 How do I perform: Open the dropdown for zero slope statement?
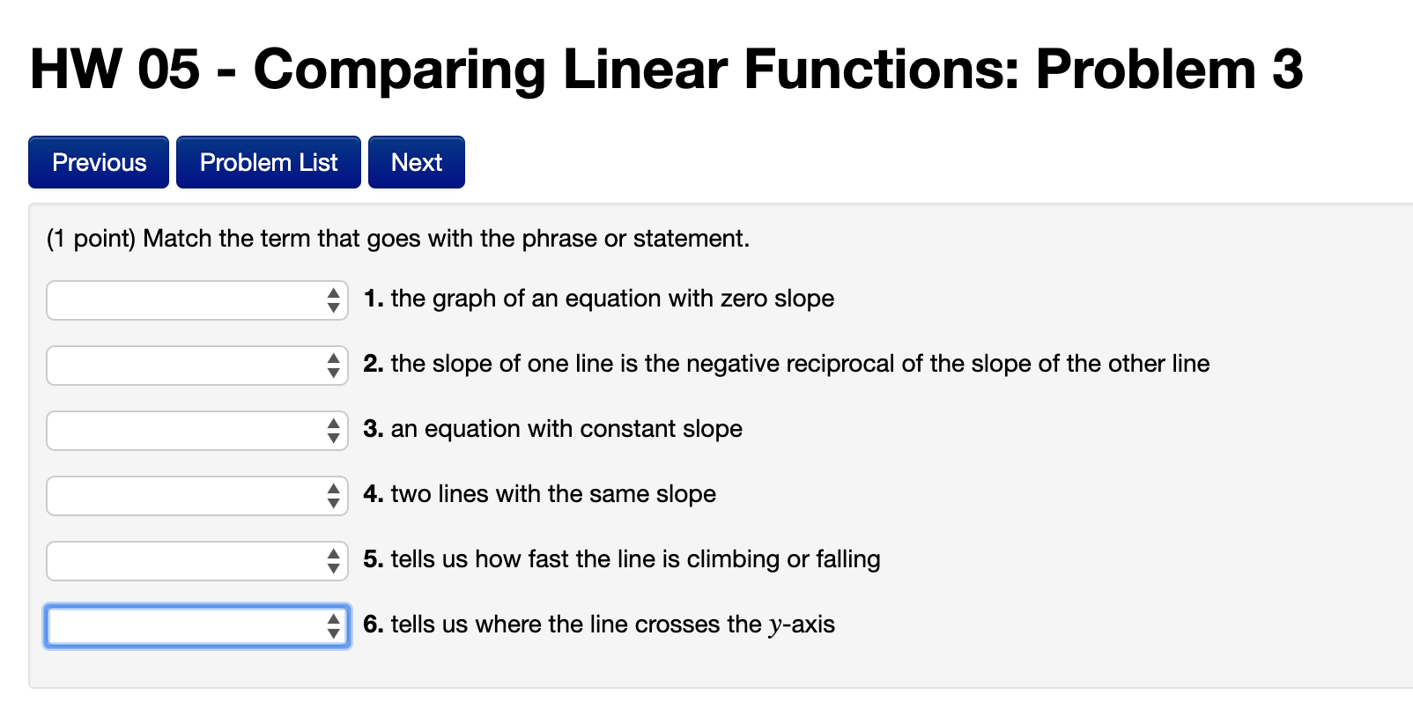tap(197, 300)
